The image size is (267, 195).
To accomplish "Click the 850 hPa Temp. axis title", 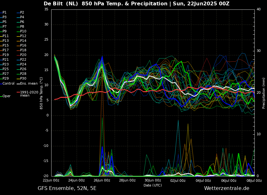I will click(x=41, y=93).
